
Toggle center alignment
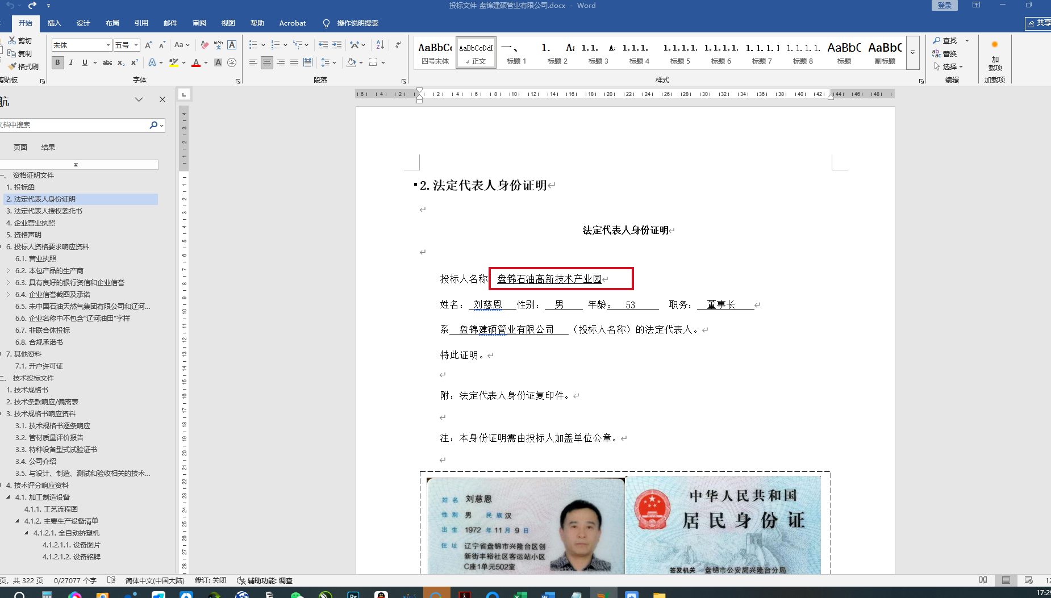click(267, 62)
